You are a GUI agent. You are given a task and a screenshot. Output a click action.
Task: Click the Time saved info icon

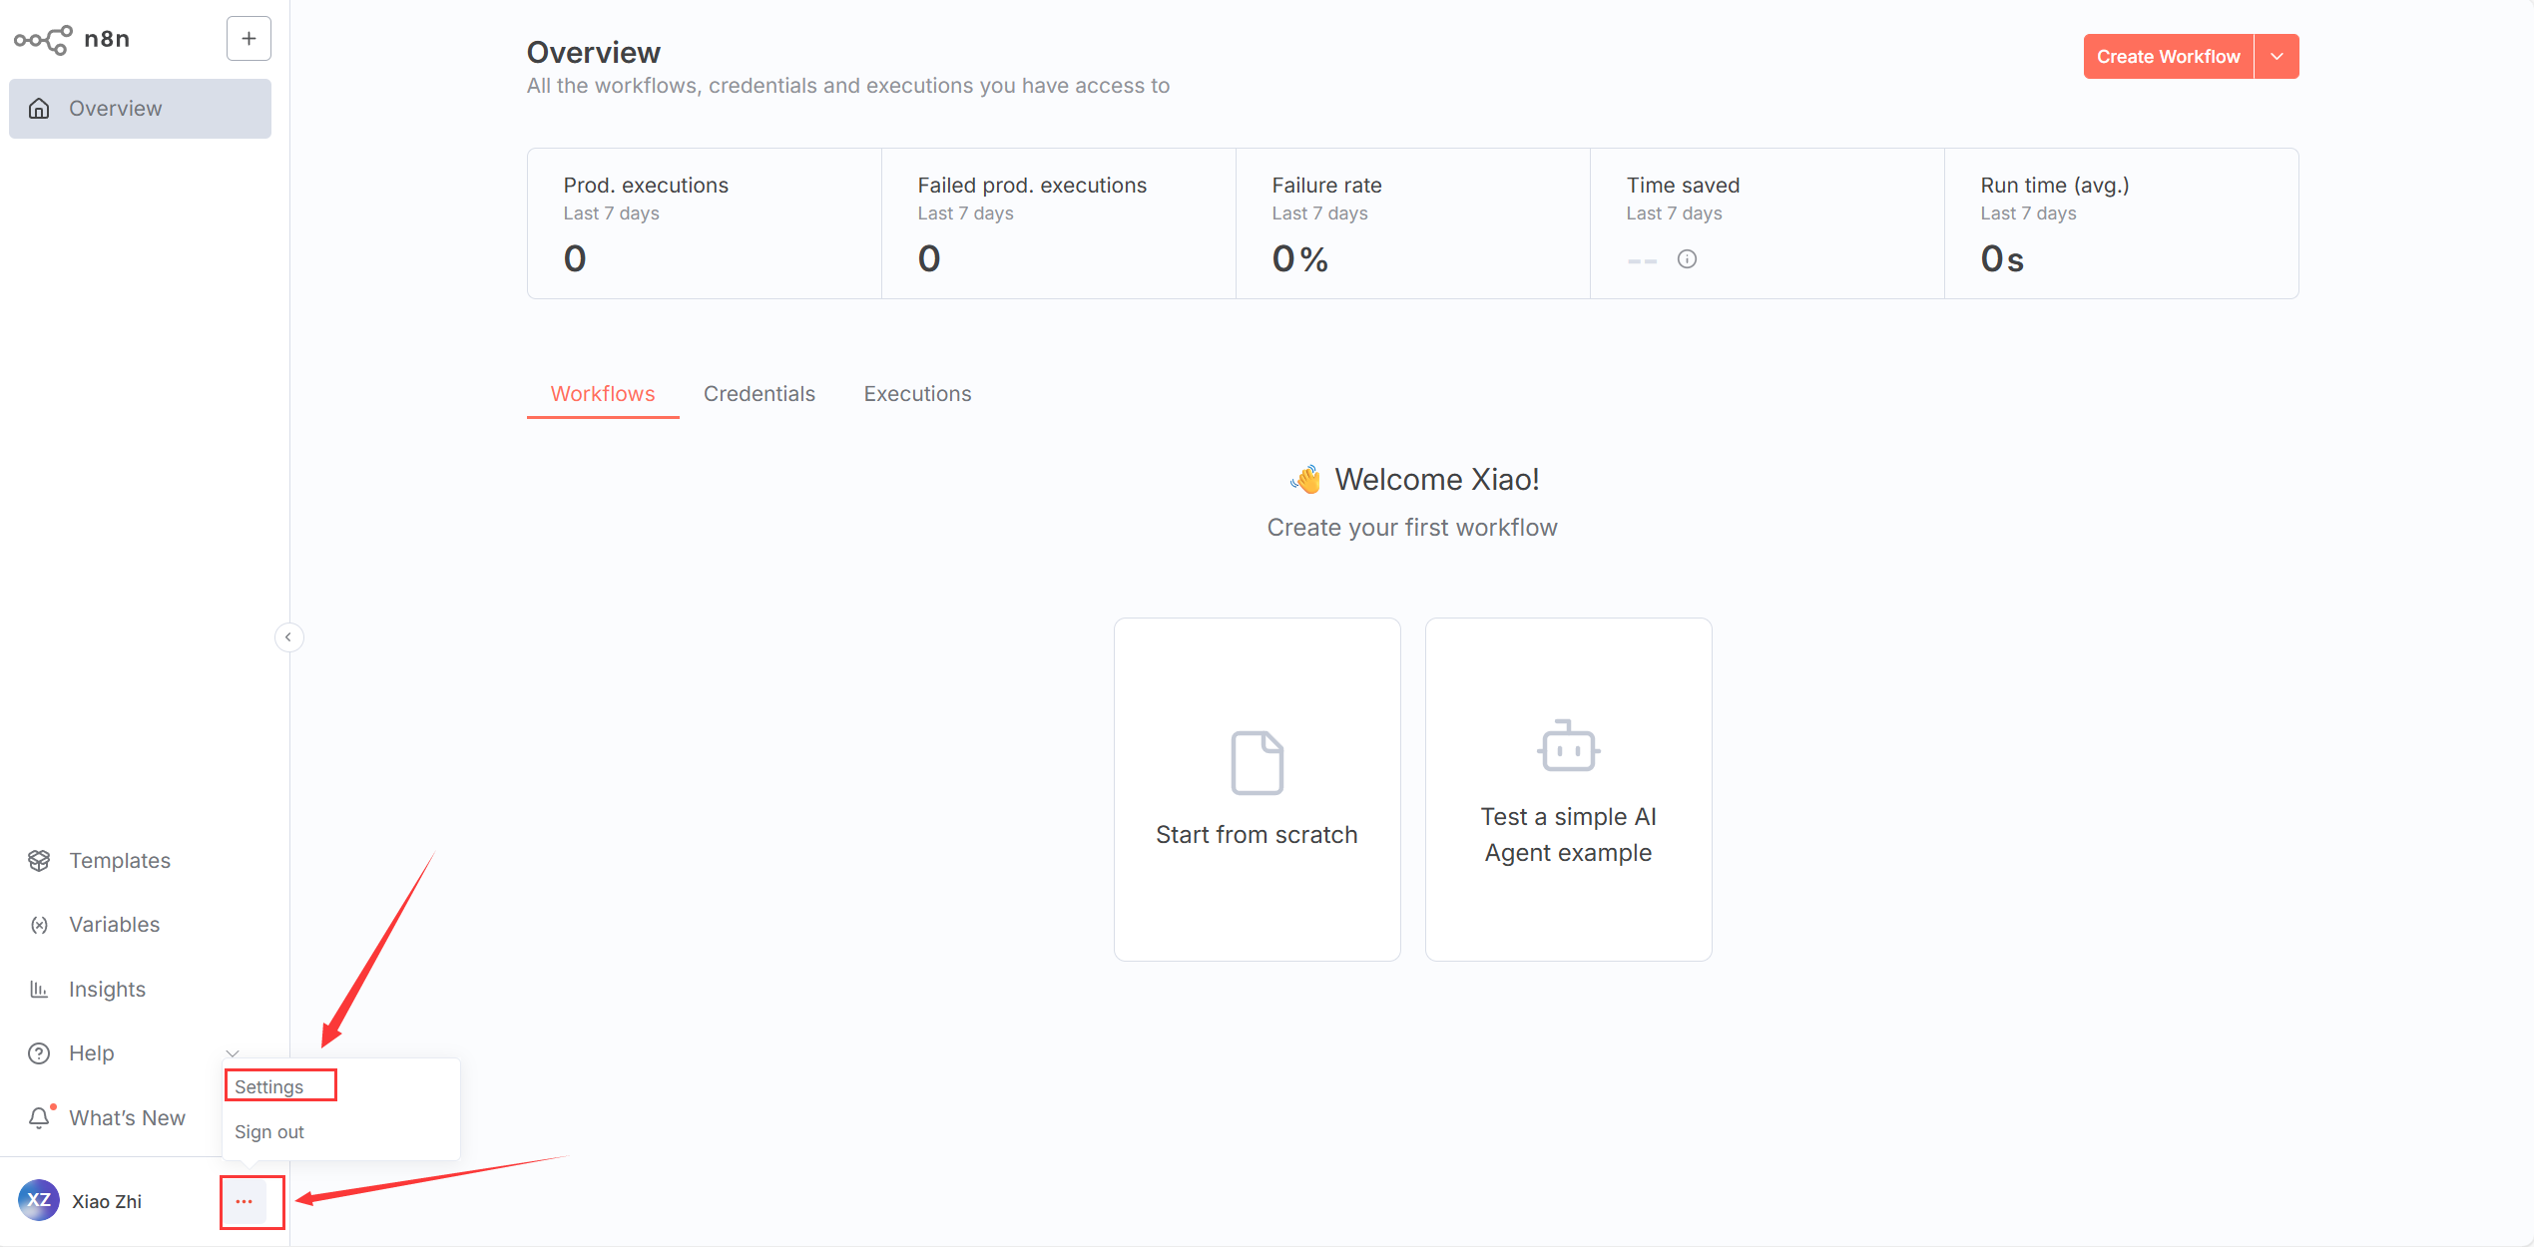click(x=1687, y=259)
